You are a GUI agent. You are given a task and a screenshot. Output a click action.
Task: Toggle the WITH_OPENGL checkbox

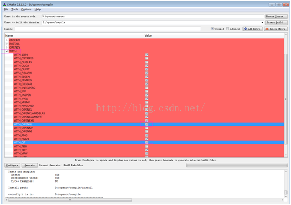(x=147, y=124)
